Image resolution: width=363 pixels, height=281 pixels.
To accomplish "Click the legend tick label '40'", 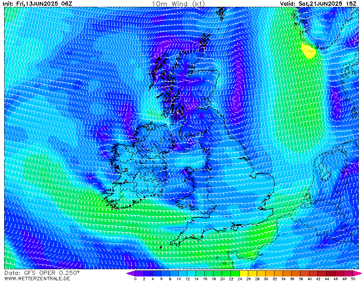I will pos(310,279).
